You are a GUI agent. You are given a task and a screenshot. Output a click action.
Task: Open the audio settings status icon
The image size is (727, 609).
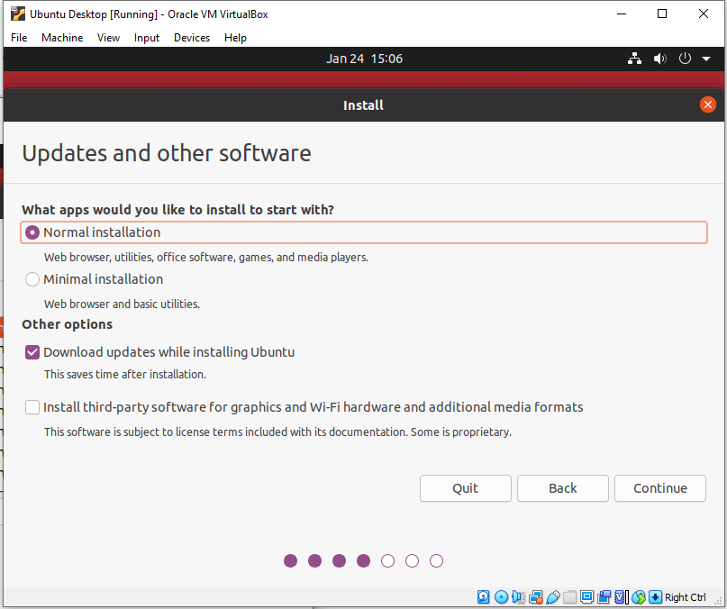pyautogui.click(x=518, y=597)
